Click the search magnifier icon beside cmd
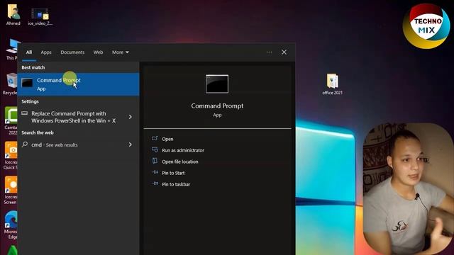 tap(25, 144)
